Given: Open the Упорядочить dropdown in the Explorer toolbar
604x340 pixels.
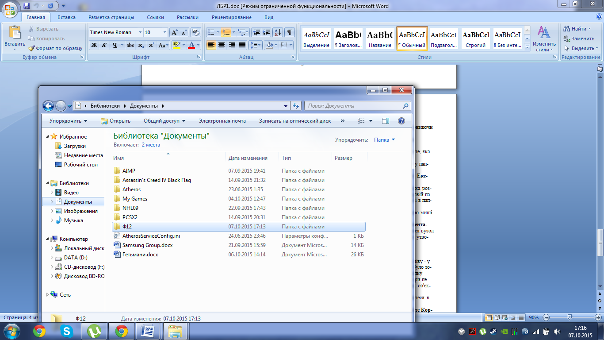Looking at the screenshot, I should click(x=69, y=121).
